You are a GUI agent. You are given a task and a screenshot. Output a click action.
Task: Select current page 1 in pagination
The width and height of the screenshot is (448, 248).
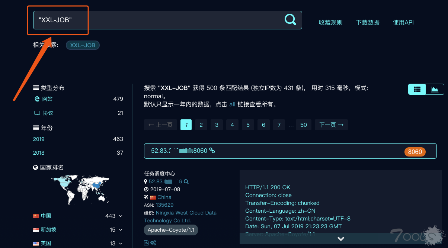pos(186,125)
